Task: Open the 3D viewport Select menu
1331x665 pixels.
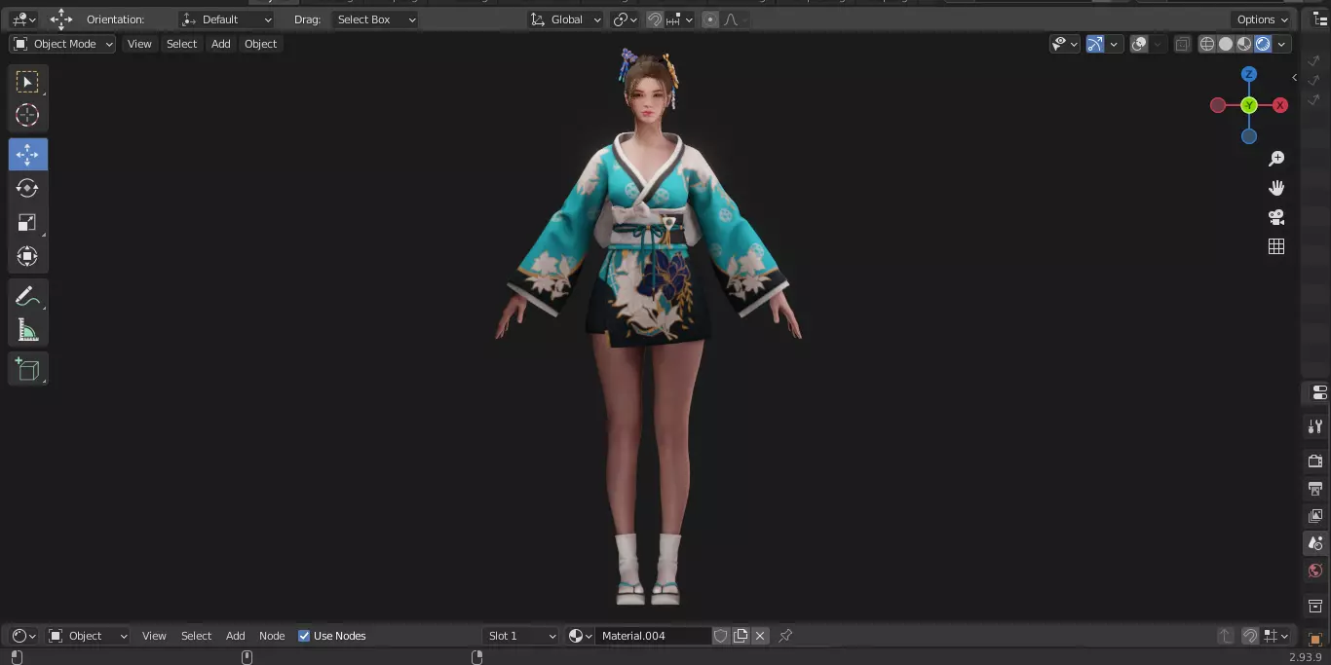Action: click(x=181, y=44)
